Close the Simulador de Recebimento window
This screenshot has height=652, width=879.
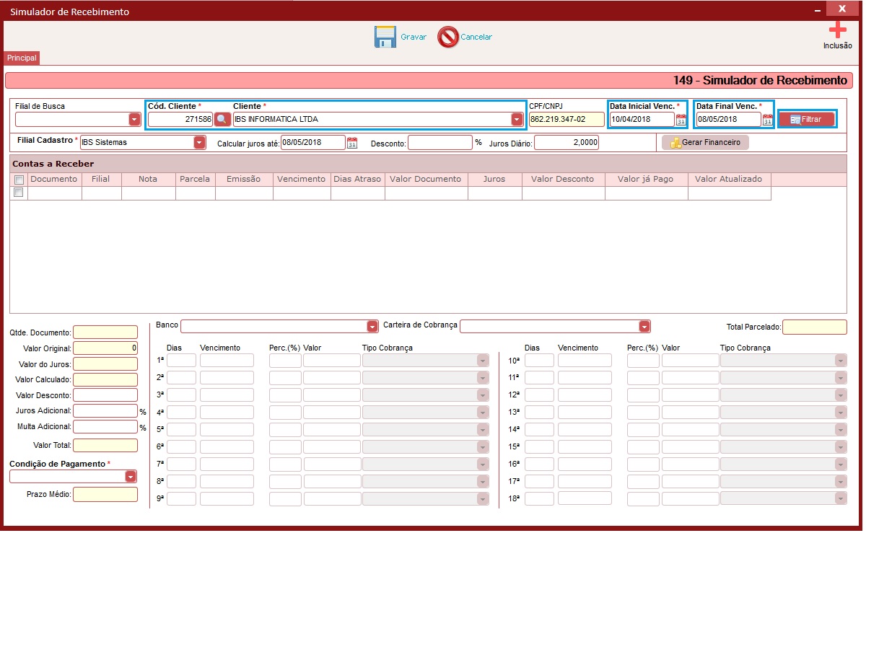click(842, 9)
